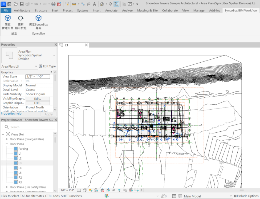The image size is (260, 199).
Task: Click the Print icon in the quick access toolbar
Action: click(x=53, y=4)
